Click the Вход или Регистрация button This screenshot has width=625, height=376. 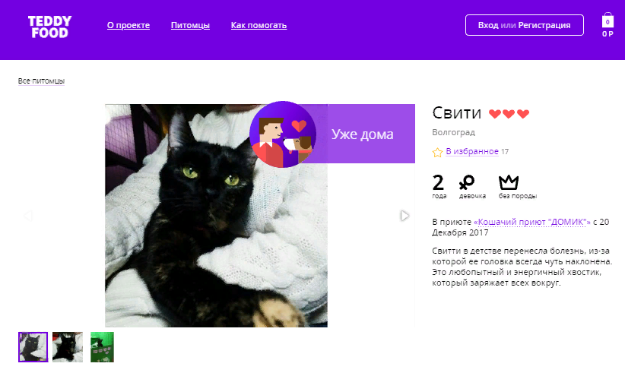[x=524, y=25]
